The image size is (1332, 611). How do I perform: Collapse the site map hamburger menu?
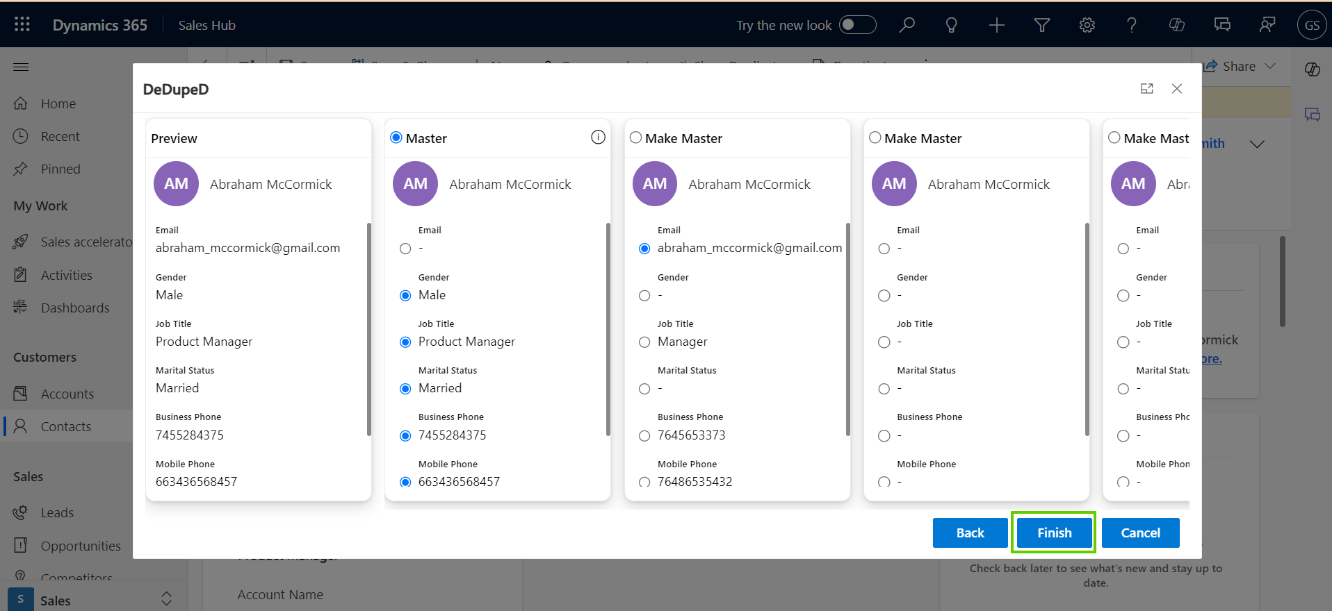(21, 67)
